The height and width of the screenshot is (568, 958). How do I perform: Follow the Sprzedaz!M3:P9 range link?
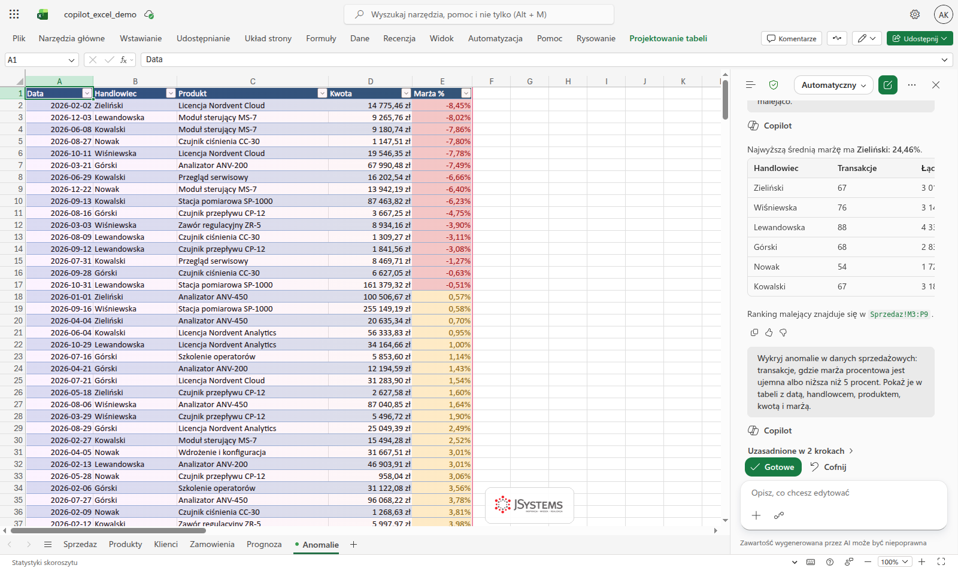pos(899,314)
